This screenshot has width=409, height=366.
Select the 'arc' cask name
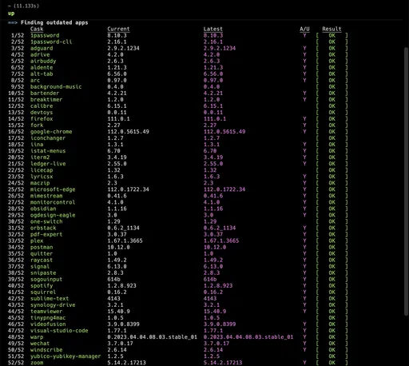tap(35, 80)
